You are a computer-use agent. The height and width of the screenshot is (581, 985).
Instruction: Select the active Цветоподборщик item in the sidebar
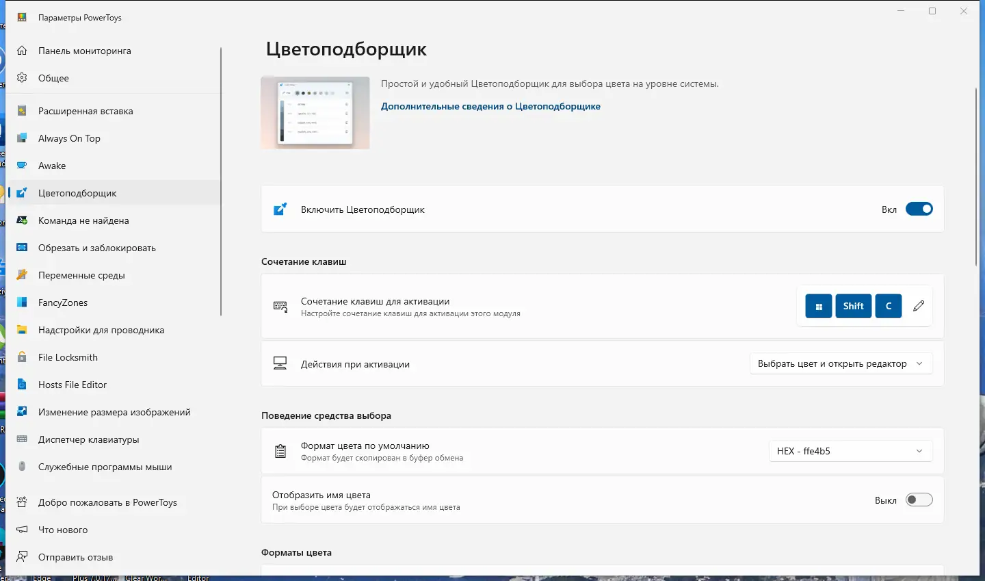(114, 193)
